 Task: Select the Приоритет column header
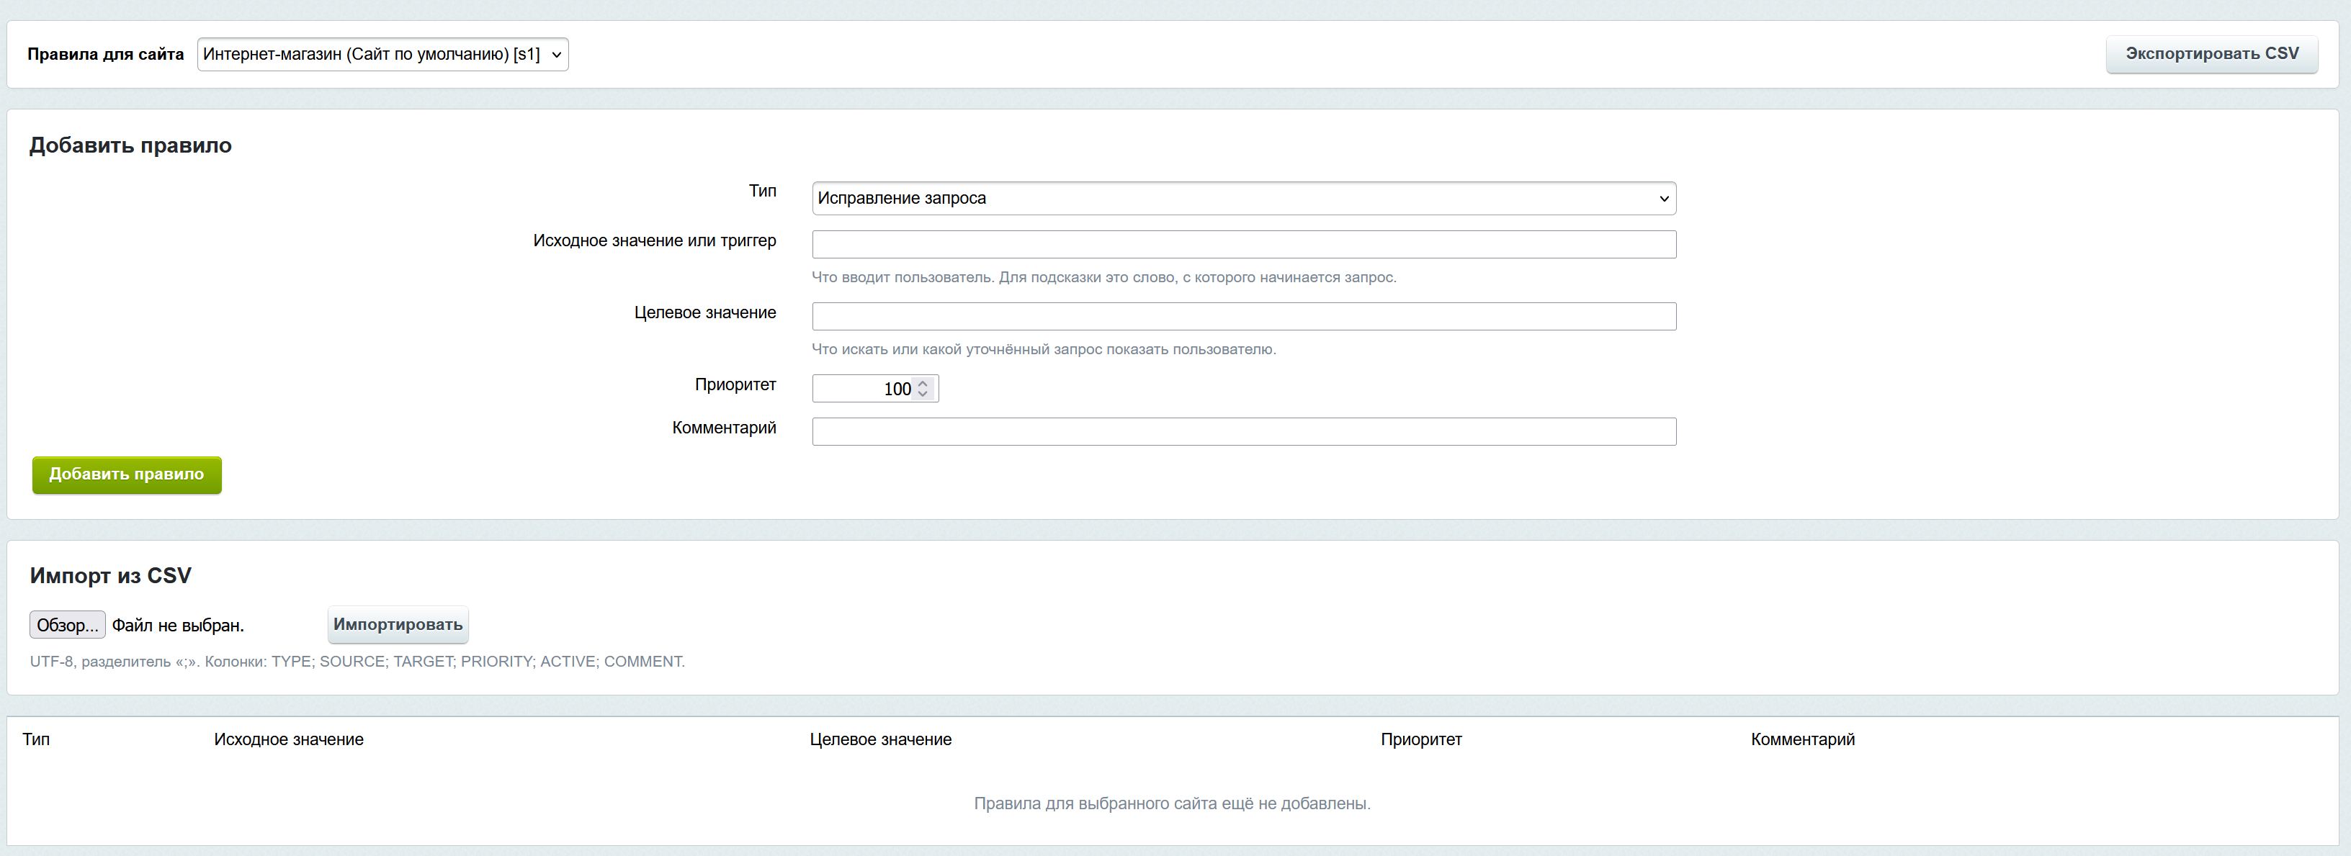click(x=1421, y=739)
